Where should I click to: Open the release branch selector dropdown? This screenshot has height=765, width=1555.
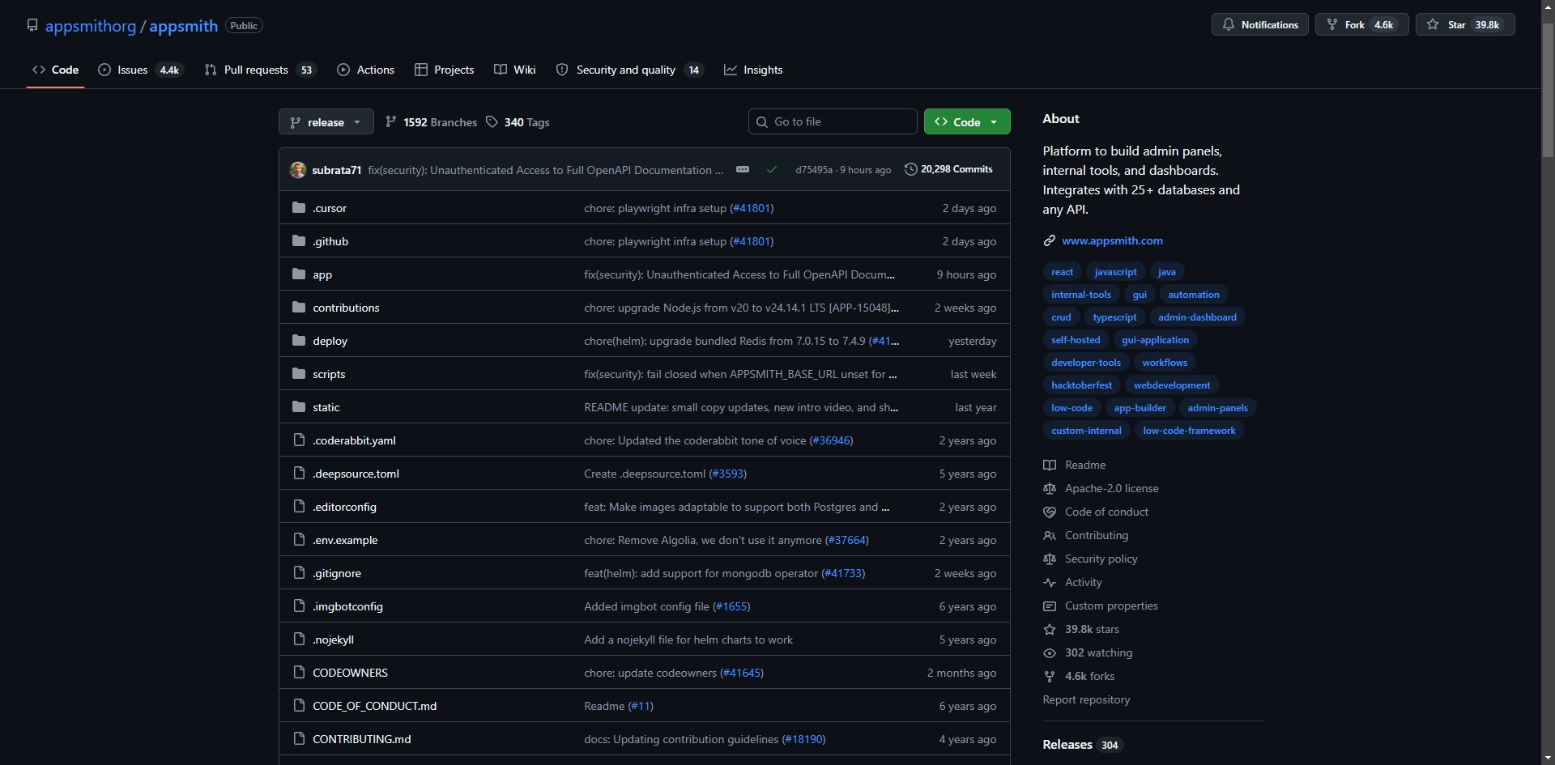tap(326, 122)
